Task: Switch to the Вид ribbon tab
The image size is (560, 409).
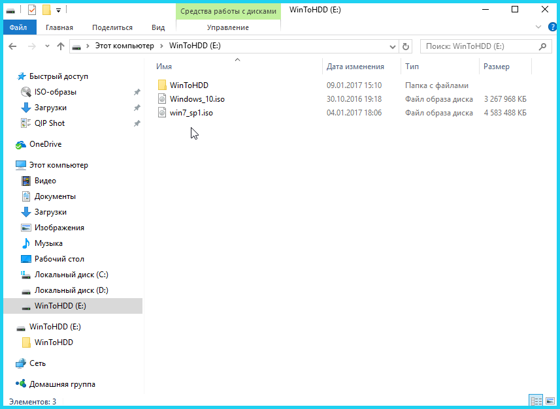Action: 158,27
